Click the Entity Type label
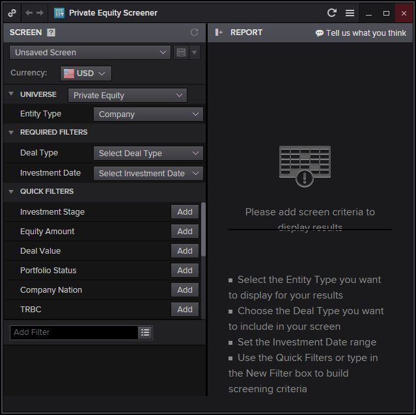The width and height of the screenshot is (416, 415). coord(40,114)
